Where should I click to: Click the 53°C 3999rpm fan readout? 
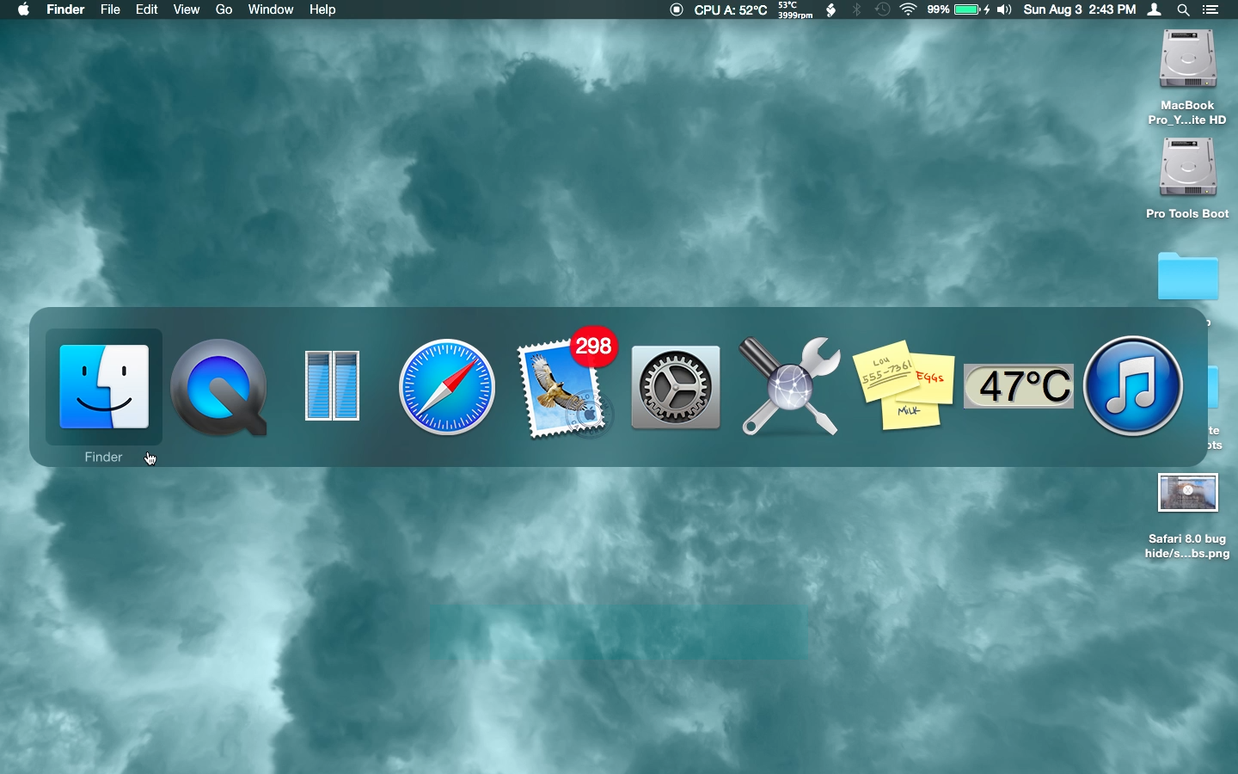(795, 9)
